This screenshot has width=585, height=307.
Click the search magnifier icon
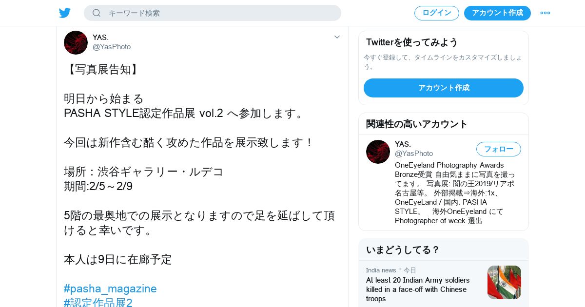97,13
